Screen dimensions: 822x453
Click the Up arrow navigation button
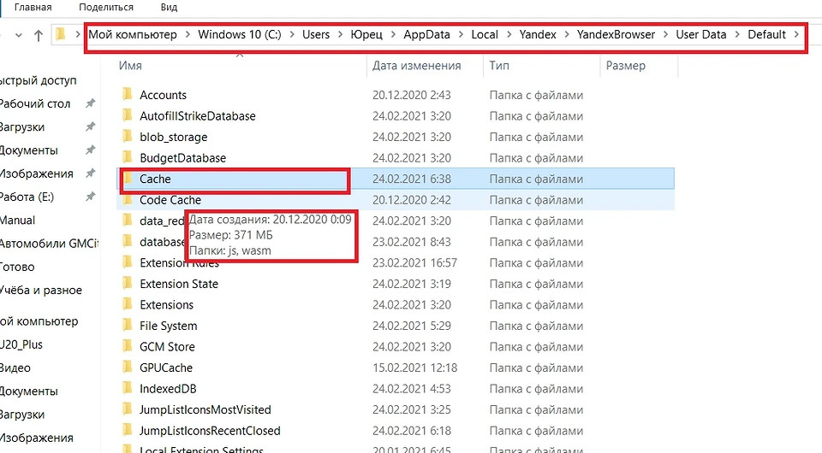(38, 35)
